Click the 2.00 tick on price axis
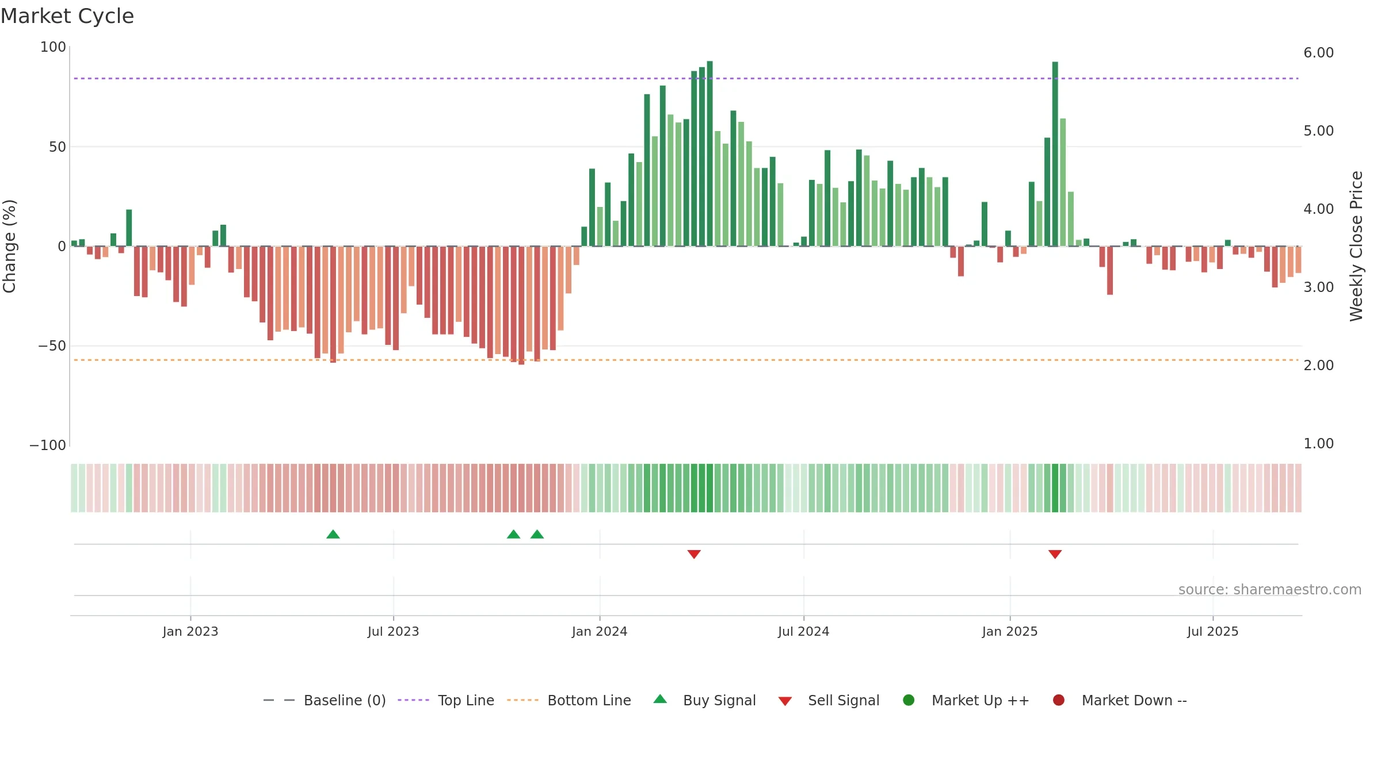1381x776 pixels. coord(1319,366)
